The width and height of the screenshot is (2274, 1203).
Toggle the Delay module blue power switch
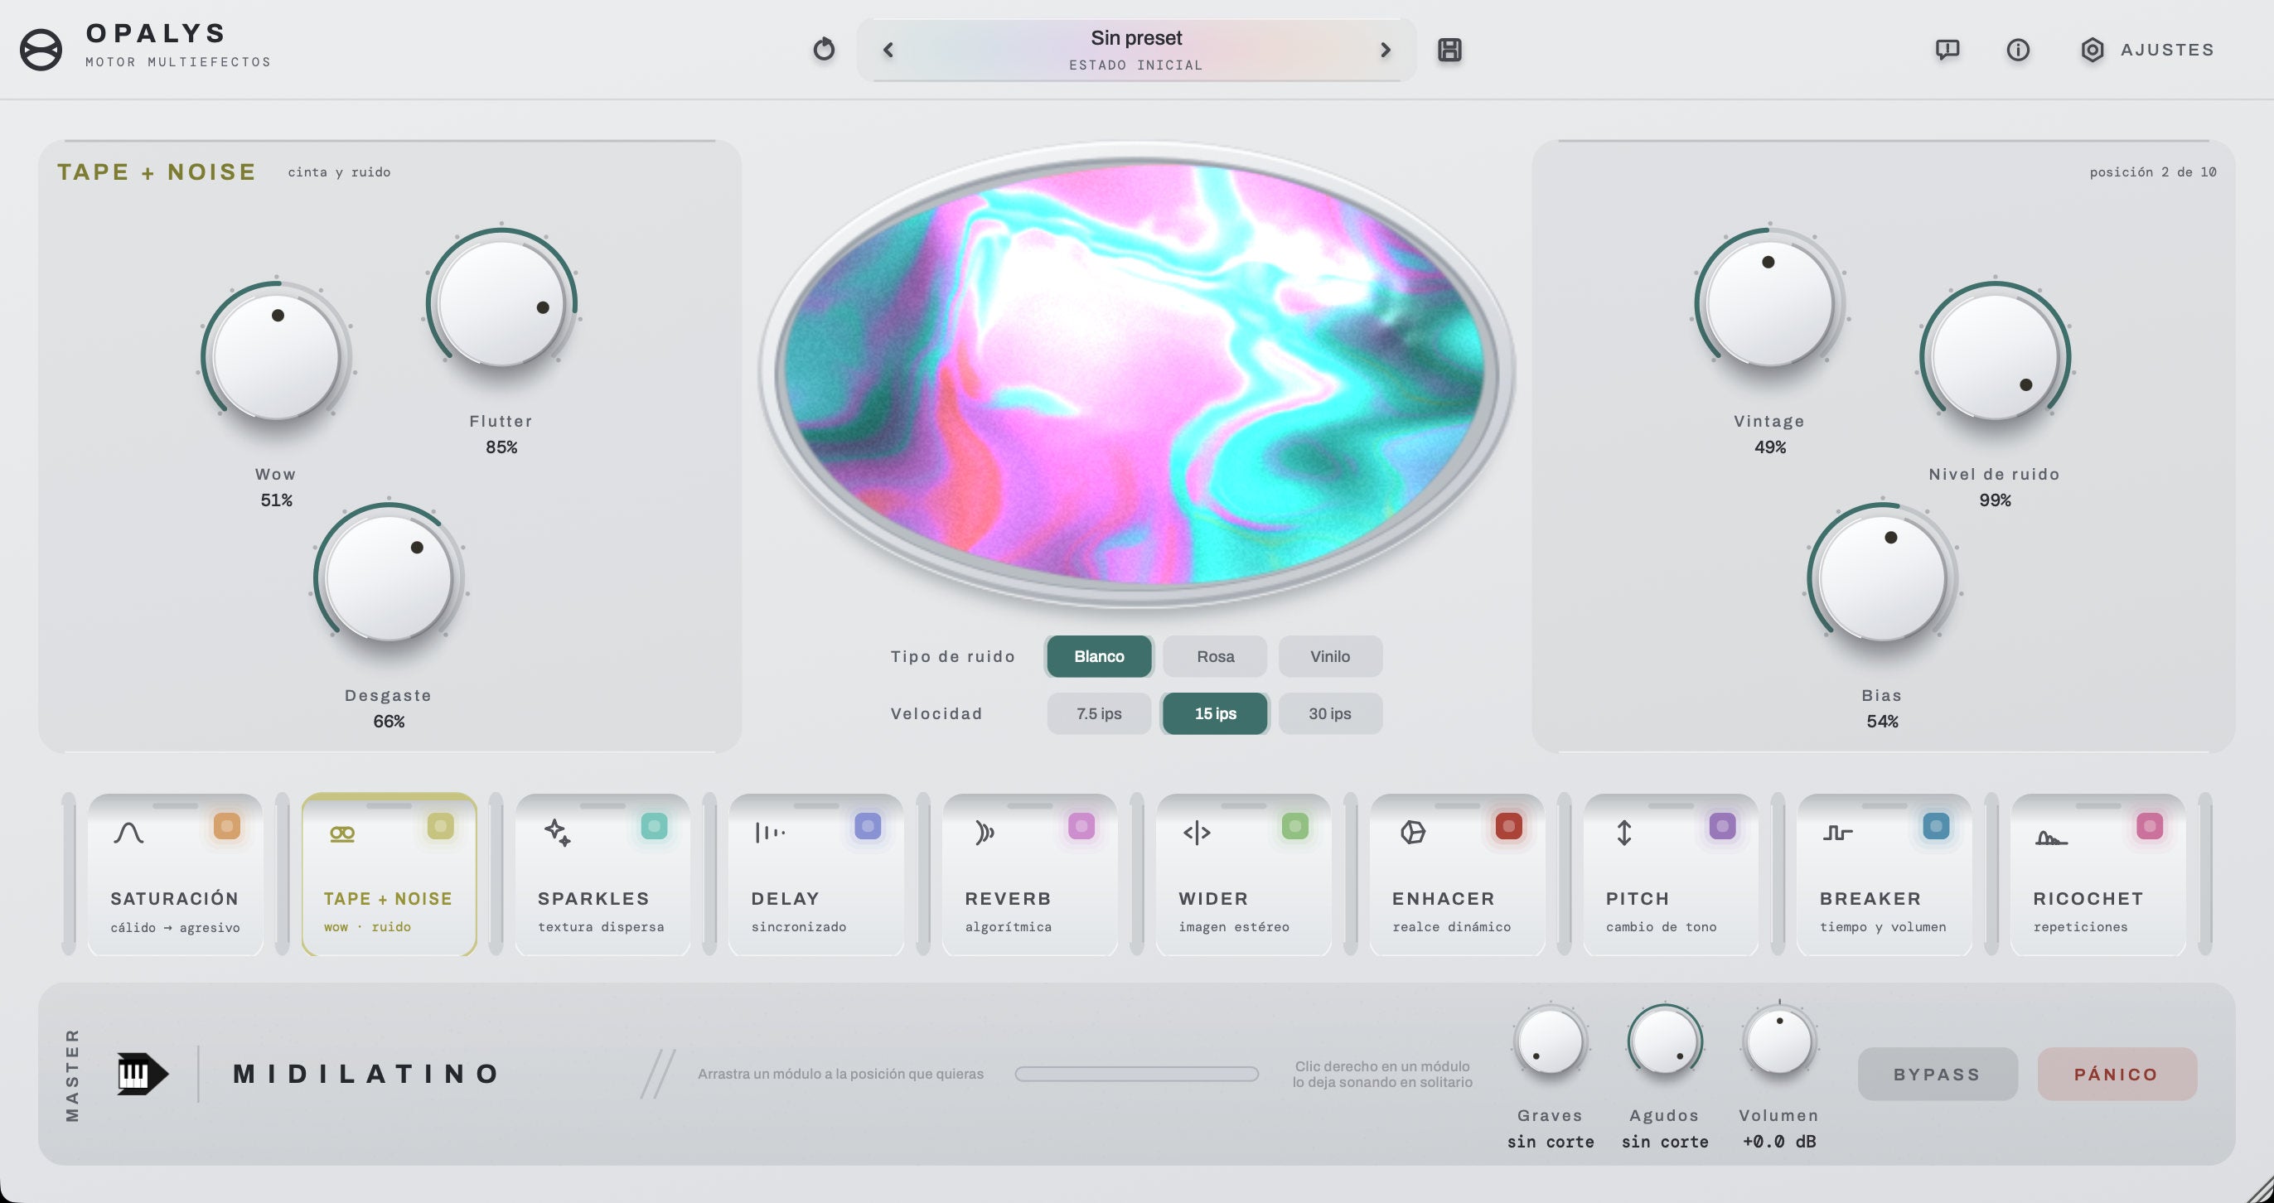coord(868,826)
